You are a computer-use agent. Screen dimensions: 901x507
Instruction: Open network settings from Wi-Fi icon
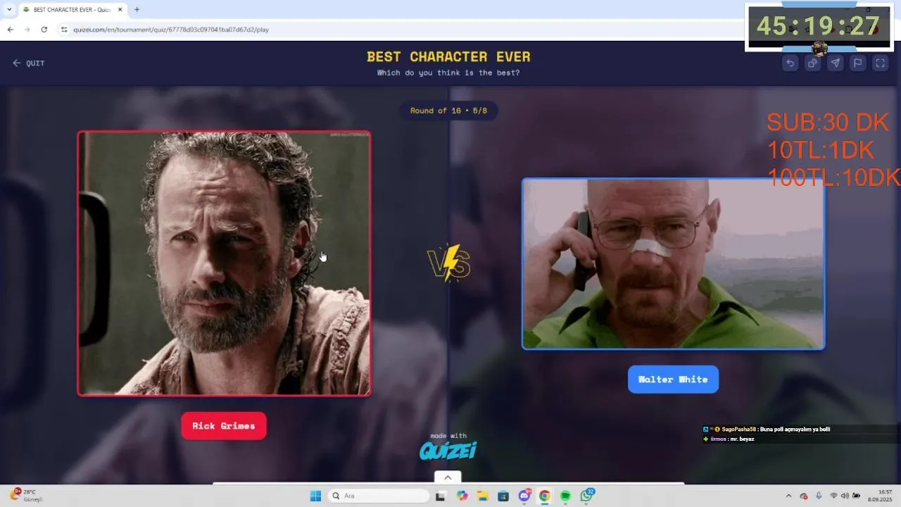click(x=833, y=496)
